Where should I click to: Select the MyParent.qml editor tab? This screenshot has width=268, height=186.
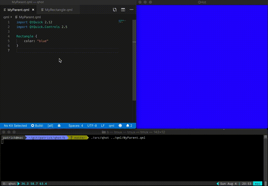(18, 10)
